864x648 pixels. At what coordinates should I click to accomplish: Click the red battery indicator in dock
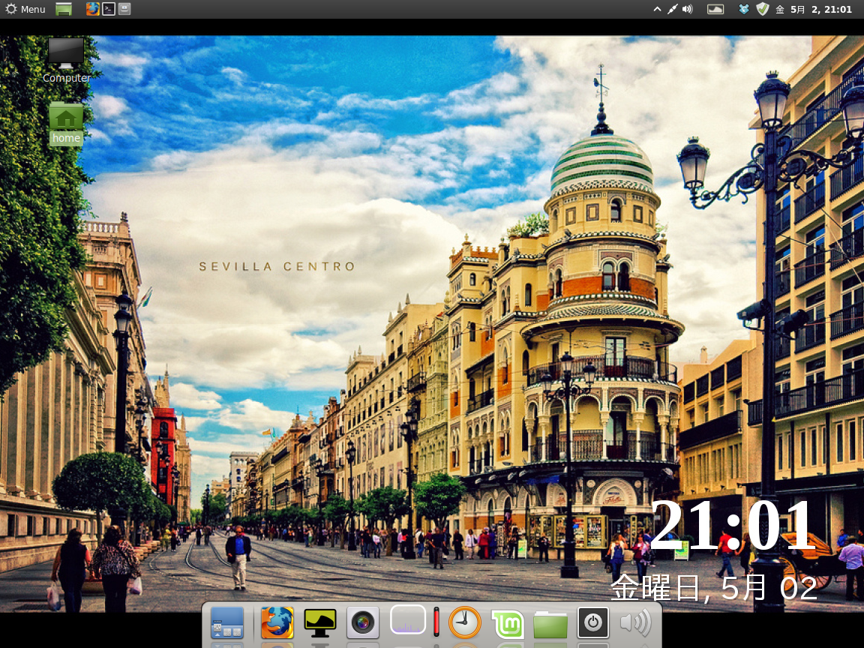point(436,622)
